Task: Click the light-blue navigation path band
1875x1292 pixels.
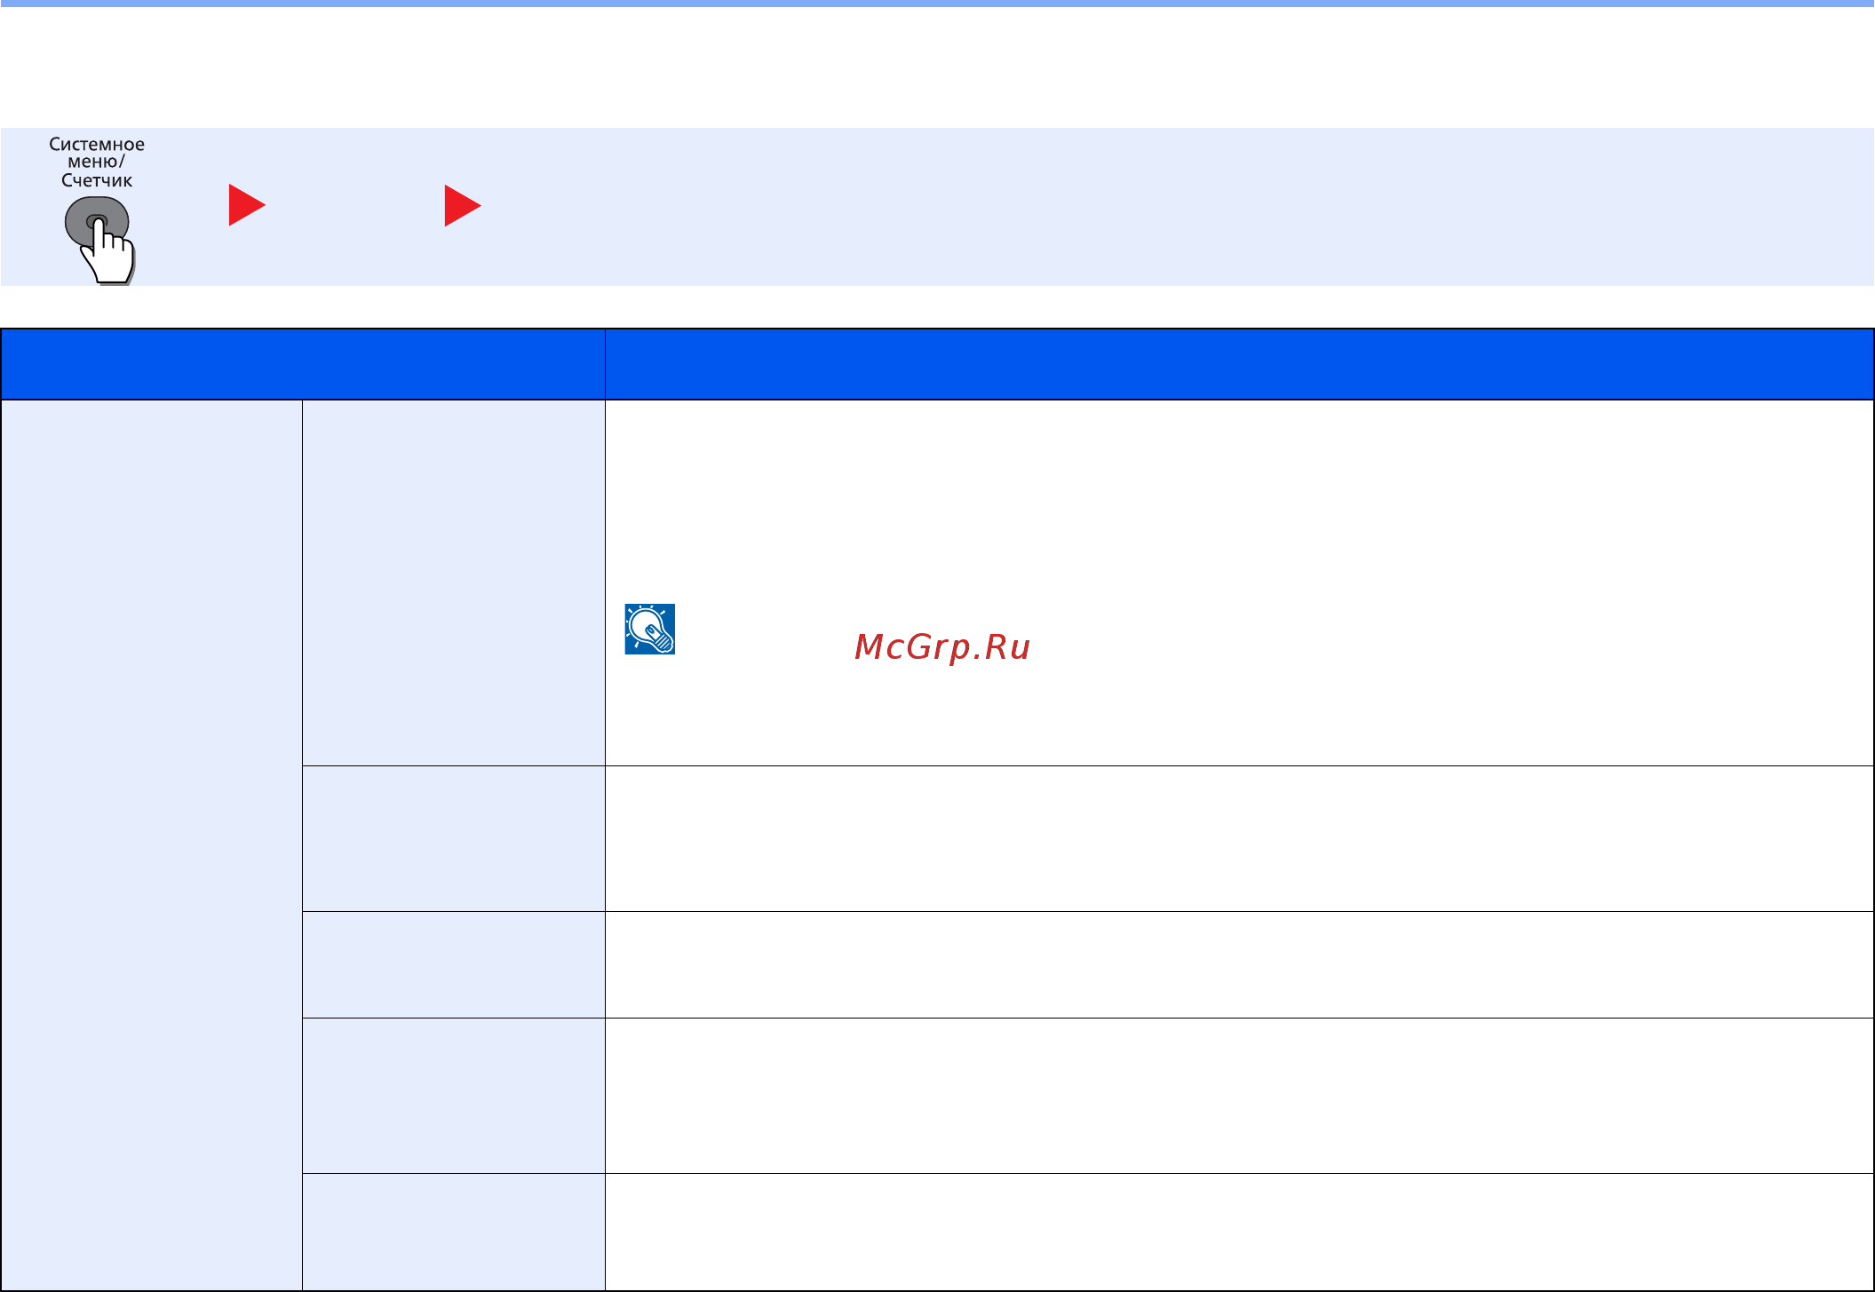Action: (x=937, y=207)
